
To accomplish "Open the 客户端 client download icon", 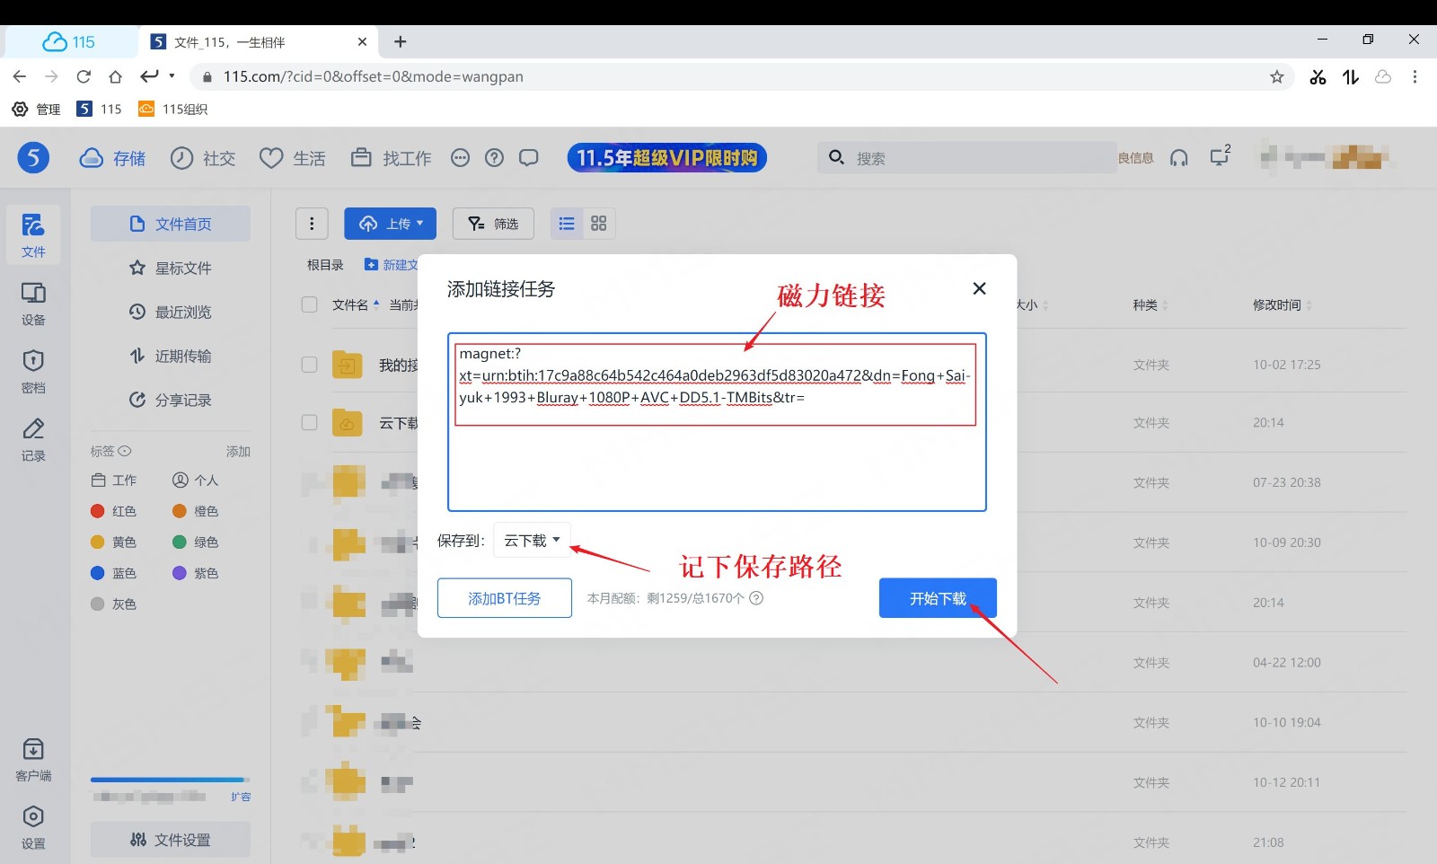I will [33, 759].
